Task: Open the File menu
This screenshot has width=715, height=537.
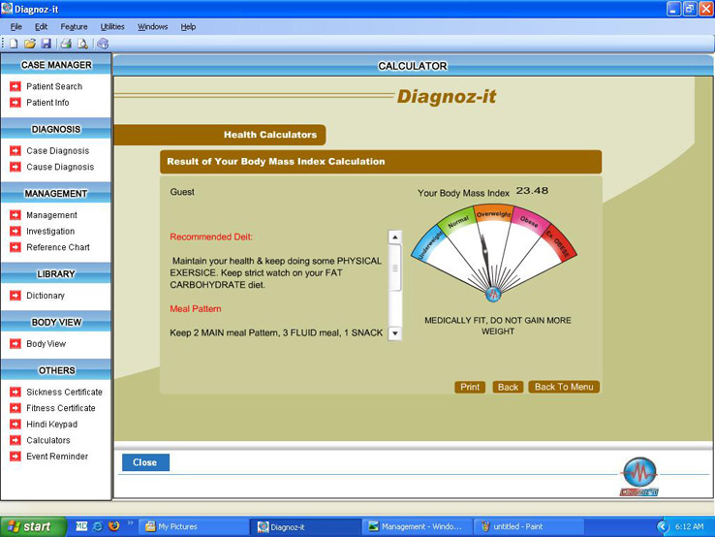Action: click(x=16, y=27)
